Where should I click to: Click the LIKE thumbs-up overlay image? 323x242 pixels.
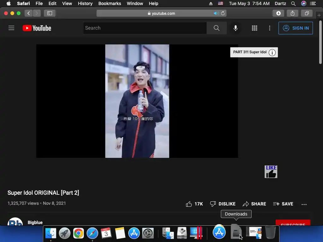[271, 172]
